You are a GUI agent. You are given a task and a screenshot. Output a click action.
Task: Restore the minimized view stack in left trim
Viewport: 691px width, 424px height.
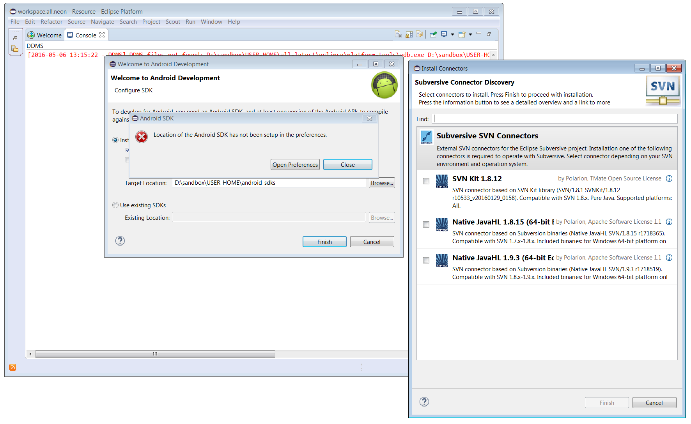click(x=15, y=38)
